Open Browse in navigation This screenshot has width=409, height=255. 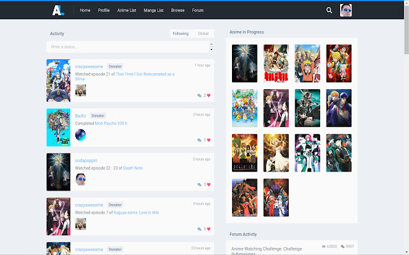178,10
